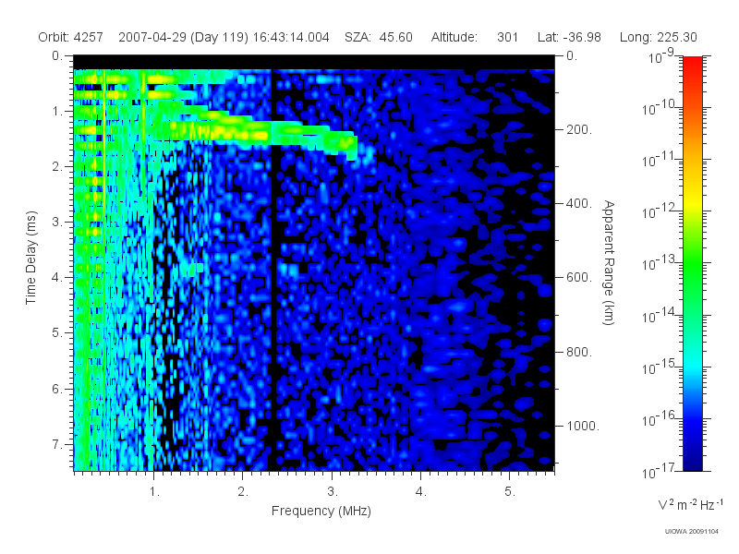This screenshot has height=554, width=739.
Task: Click the red top of the color bar
Action: (692, 64)
